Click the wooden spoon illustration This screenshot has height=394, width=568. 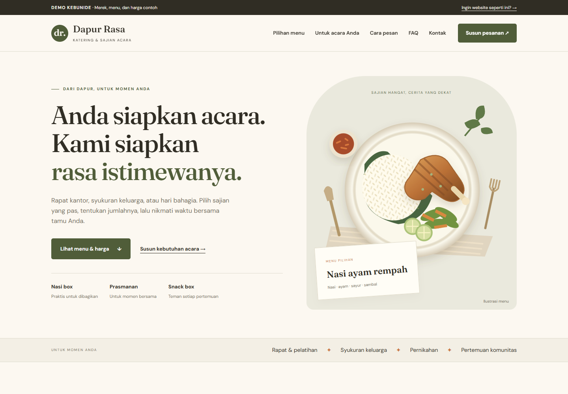pyautogui.click(x=332, y=211)
